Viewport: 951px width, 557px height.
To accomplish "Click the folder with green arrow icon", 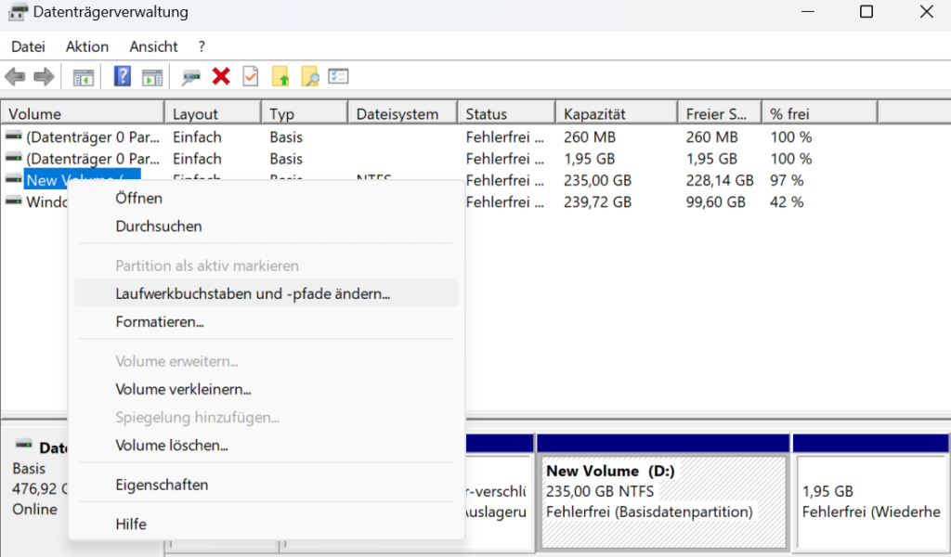I will point(280,76).
